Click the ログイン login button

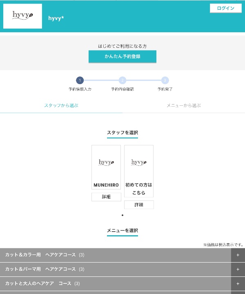pyautogui.click(x=225, y=8)
